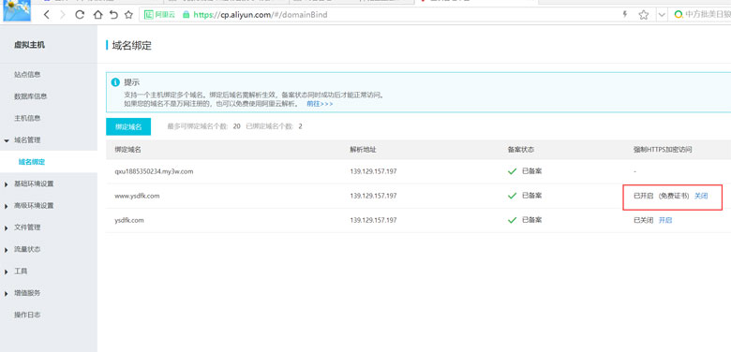This screenshot has height=352, width=731.
Task: Reload the page with refresh icon
Action: (80, 14)
